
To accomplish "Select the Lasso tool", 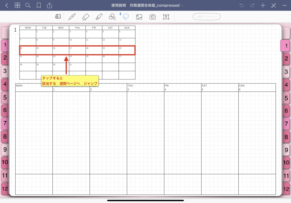I will coord(126,16).
